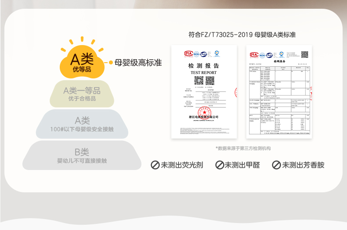This screenshot has height=230, width=347.
Task: Click the 符合FZ/T73025-2019 母婴级A类标准 heading
Action: (242, 35)
